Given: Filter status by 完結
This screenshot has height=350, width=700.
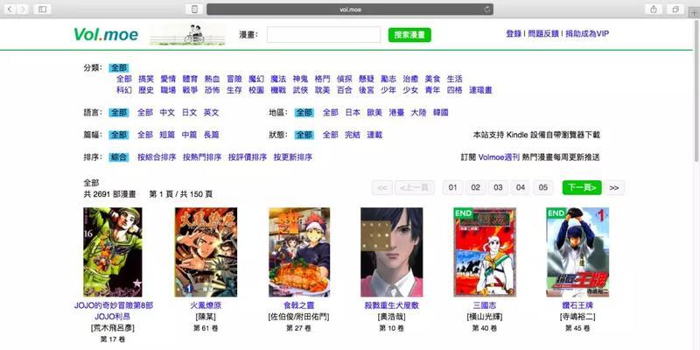Looking at the screenshot, I should [353, 135].
